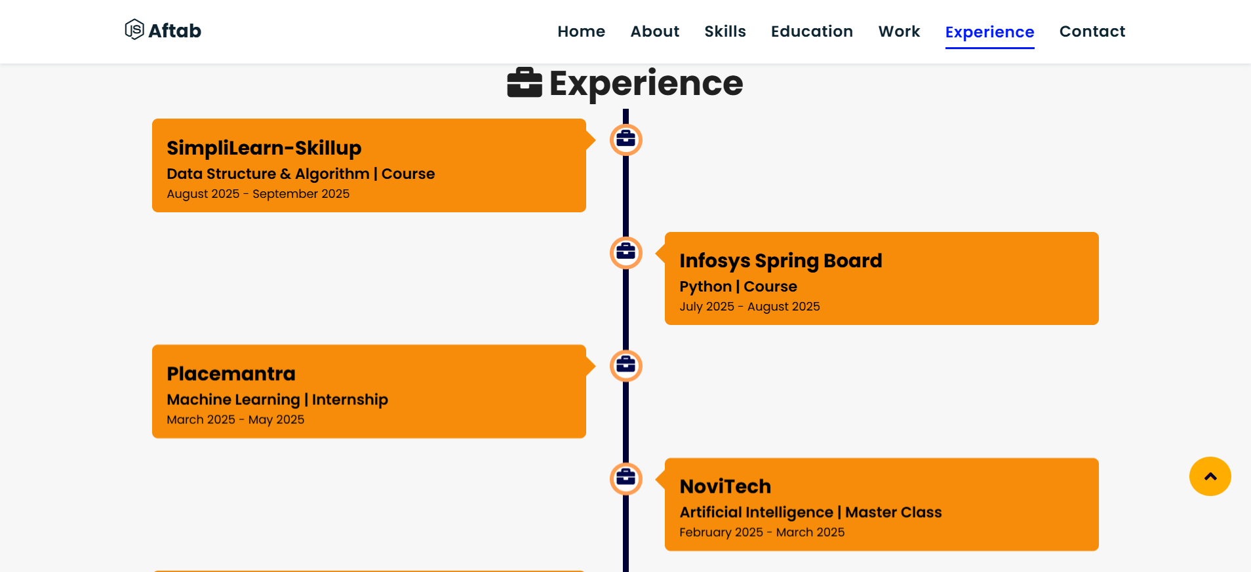The width and height of the screenshot is (1251, 572).
Task: Navigate to the Skills section
Action: 725,31
